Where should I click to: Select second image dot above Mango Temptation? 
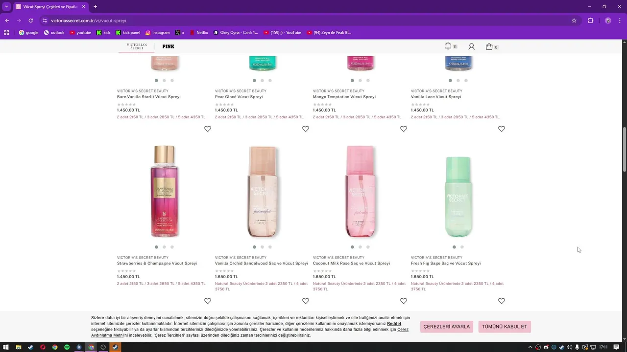(360, 80)
